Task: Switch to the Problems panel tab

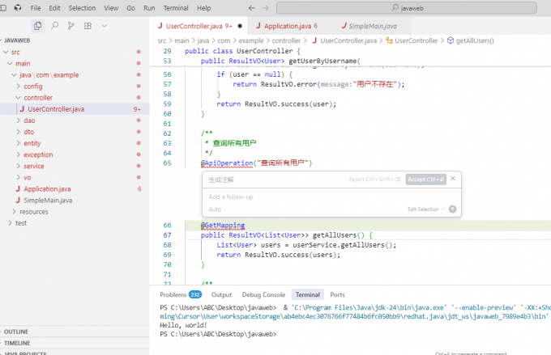Action: pyautogui.click(x=173, y=295)
